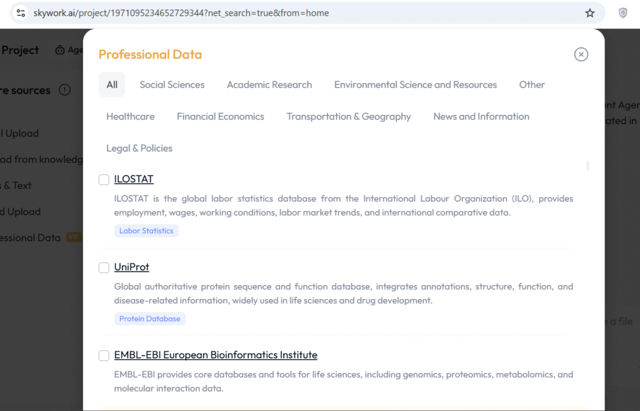Viewport: 640px width, 411px height.
Task: Bookmark this page with the star icon
Action: tap(589, 13)
